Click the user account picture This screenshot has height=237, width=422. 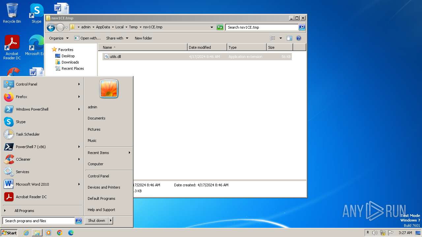109,89
